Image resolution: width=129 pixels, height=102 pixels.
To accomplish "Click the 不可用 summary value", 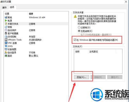I will pyautogui.click(x=32, y=53).
